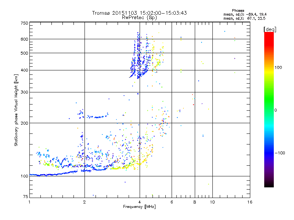Click the y-axis '750' tick label
The width and height of the screenshot is (294, 220).
point(24,23)
